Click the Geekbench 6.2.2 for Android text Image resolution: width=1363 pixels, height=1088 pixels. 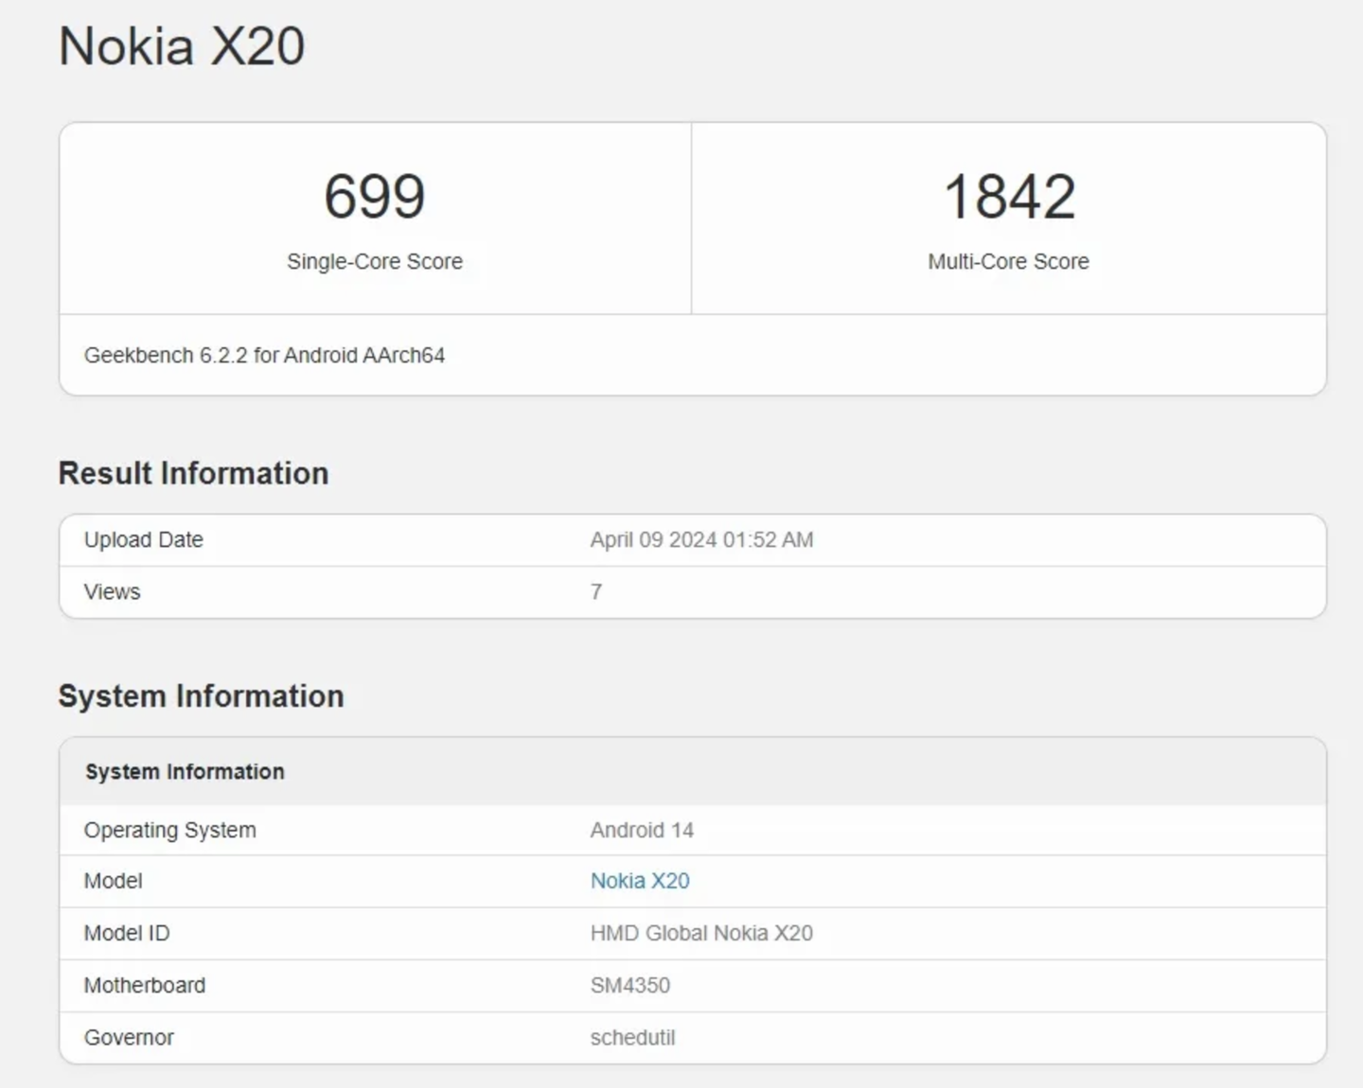click(x=264, y=356)
